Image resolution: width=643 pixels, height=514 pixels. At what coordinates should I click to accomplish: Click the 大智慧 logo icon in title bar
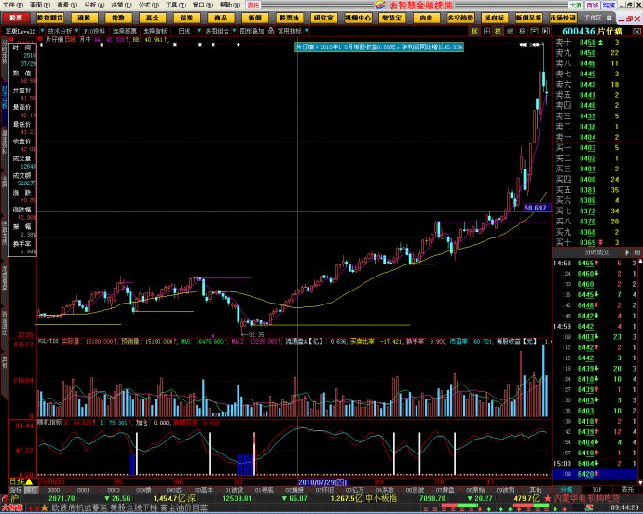click(x=380, y=5)
